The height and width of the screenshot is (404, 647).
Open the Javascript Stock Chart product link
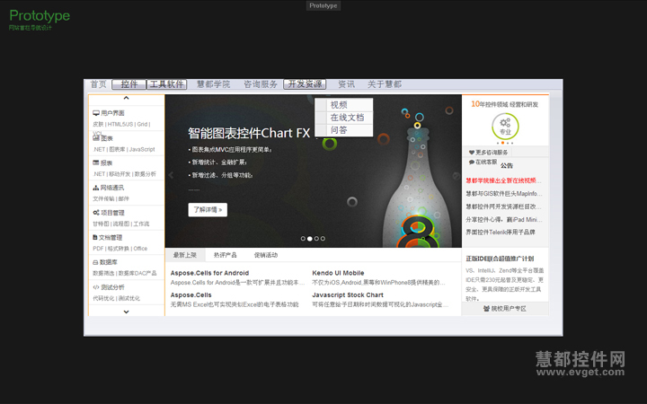[x=348, y=295]
